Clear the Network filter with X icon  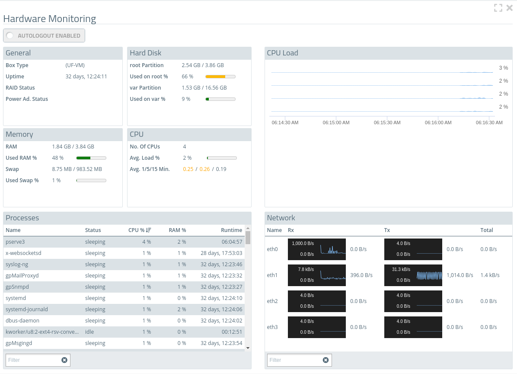326,360
